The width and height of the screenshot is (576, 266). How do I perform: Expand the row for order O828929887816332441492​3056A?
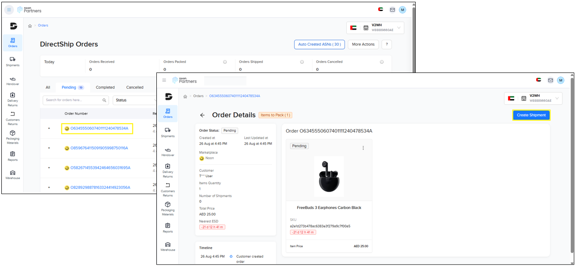49,187
